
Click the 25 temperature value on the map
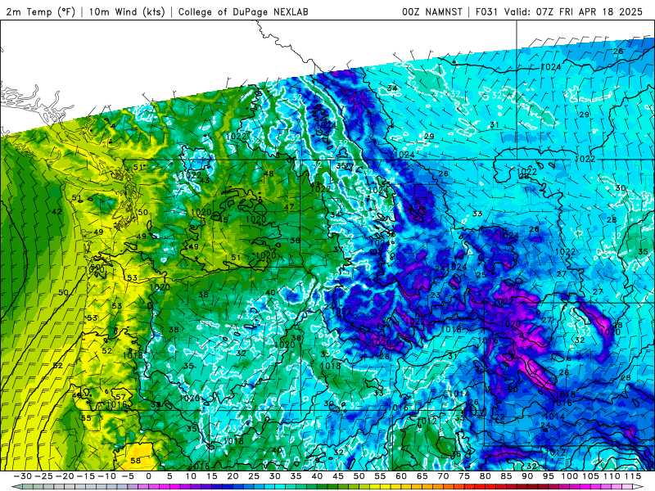[481, 275]
